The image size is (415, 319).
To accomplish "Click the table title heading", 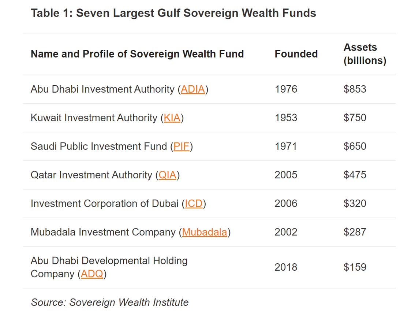I will (173, 14).
